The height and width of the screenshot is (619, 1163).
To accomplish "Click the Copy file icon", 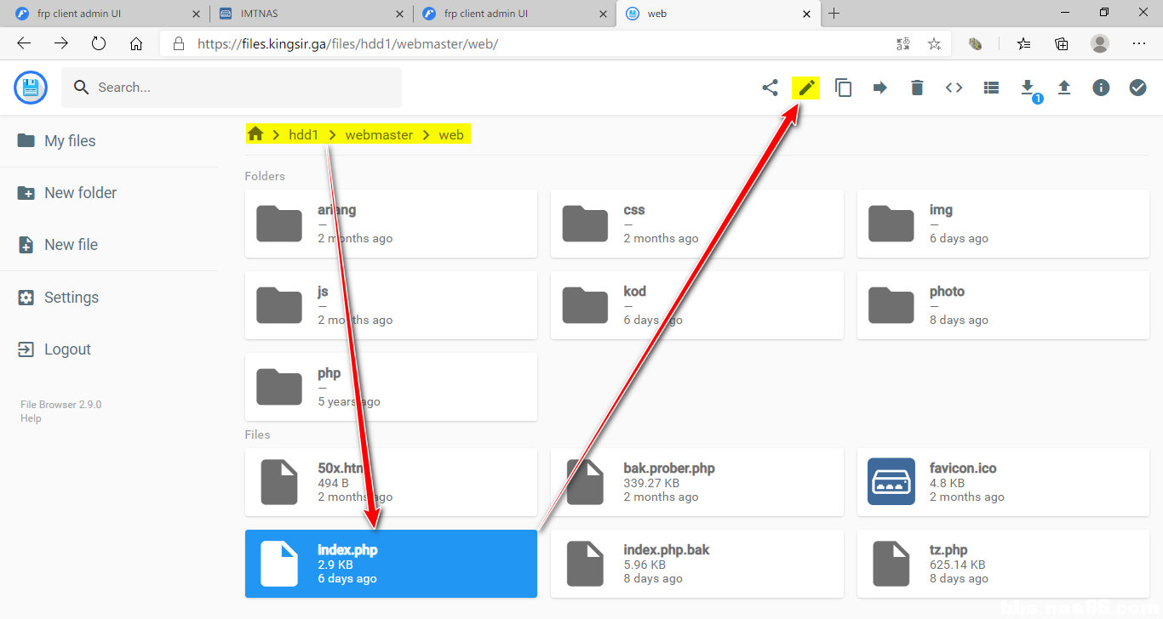I will click(x=843, y=88).
